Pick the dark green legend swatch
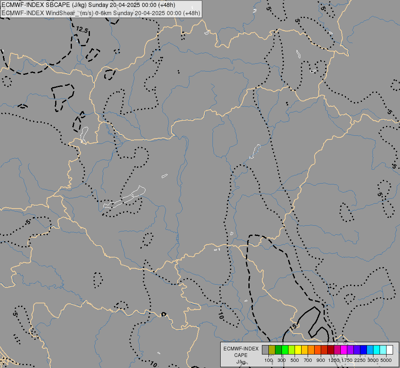 pyautogui.click(x=278, y=350)
